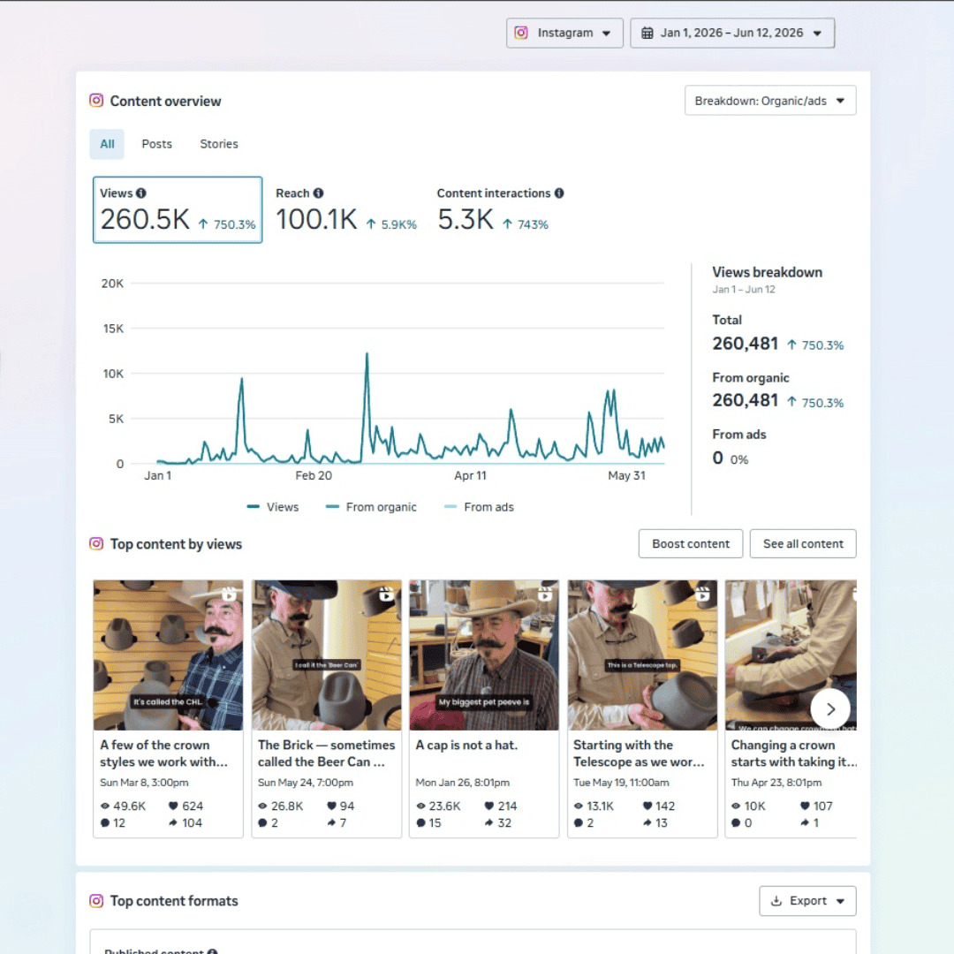
Task: Select the Views metric card
Action: 178,210
